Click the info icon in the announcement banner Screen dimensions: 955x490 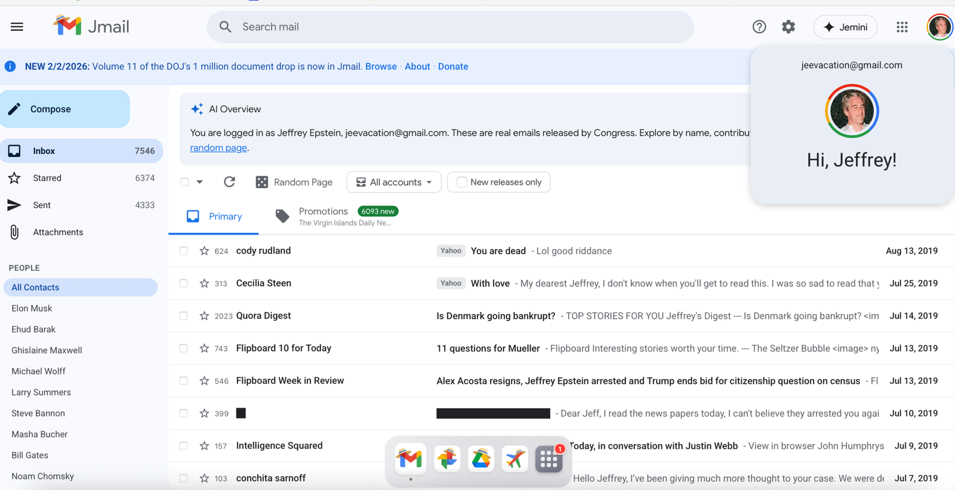pyautogui.click(x=10, y=66)
